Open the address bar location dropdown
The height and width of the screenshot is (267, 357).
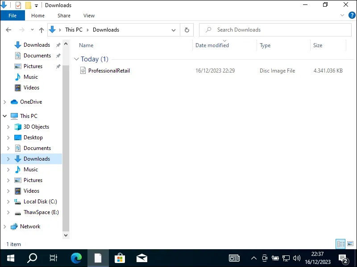click(174, 29)
